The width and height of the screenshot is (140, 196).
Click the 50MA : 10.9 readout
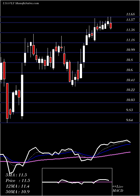coord(18,192)
